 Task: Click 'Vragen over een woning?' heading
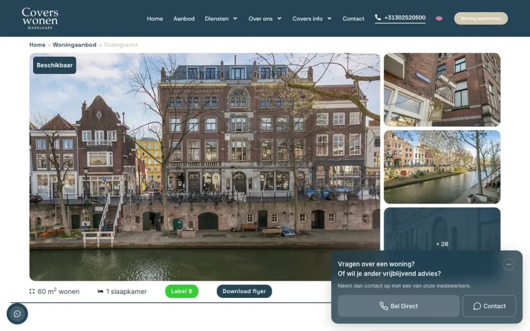coord(376,264)
